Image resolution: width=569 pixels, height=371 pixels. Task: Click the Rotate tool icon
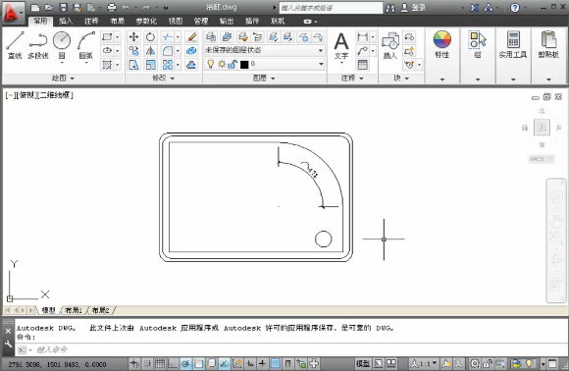coord(150,36)
